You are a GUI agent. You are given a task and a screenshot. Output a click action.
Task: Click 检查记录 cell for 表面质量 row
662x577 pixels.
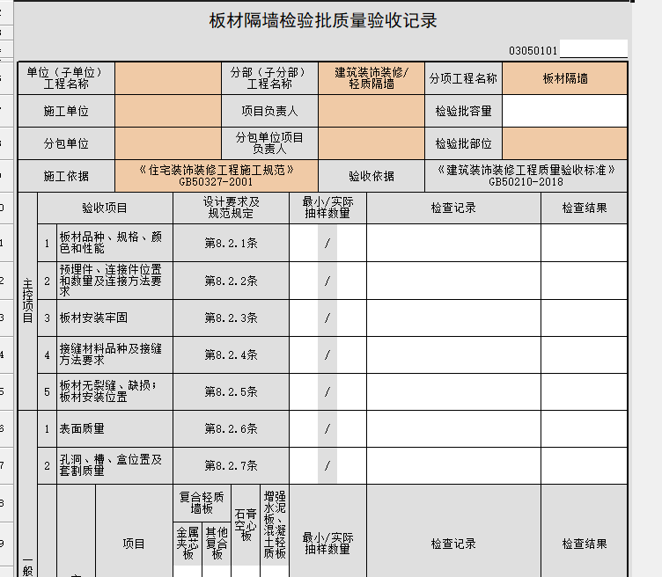[x=452, y=428]
